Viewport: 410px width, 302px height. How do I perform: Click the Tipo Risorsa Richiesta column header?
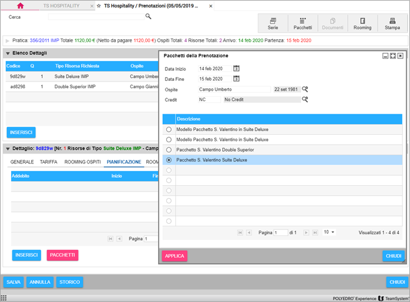(x=77, y=66)
